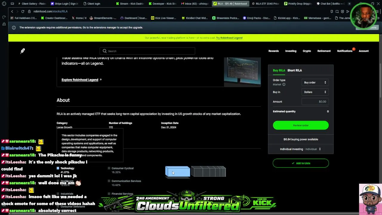Image resolution: width=382 pixels, height=215 pixels.
Task: Select the Communication Services legend square
Action: (109, 181)
